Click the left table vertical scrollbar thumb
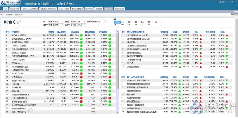This screenshot has width=238, height=118. pyautogui.click(x=117, y=61)
